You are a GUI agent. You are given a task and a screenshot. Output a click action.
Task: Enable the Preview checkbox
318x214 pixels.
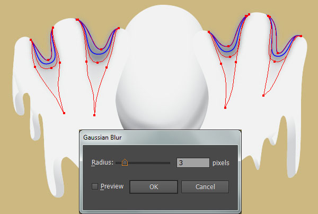tap(95, 186)
